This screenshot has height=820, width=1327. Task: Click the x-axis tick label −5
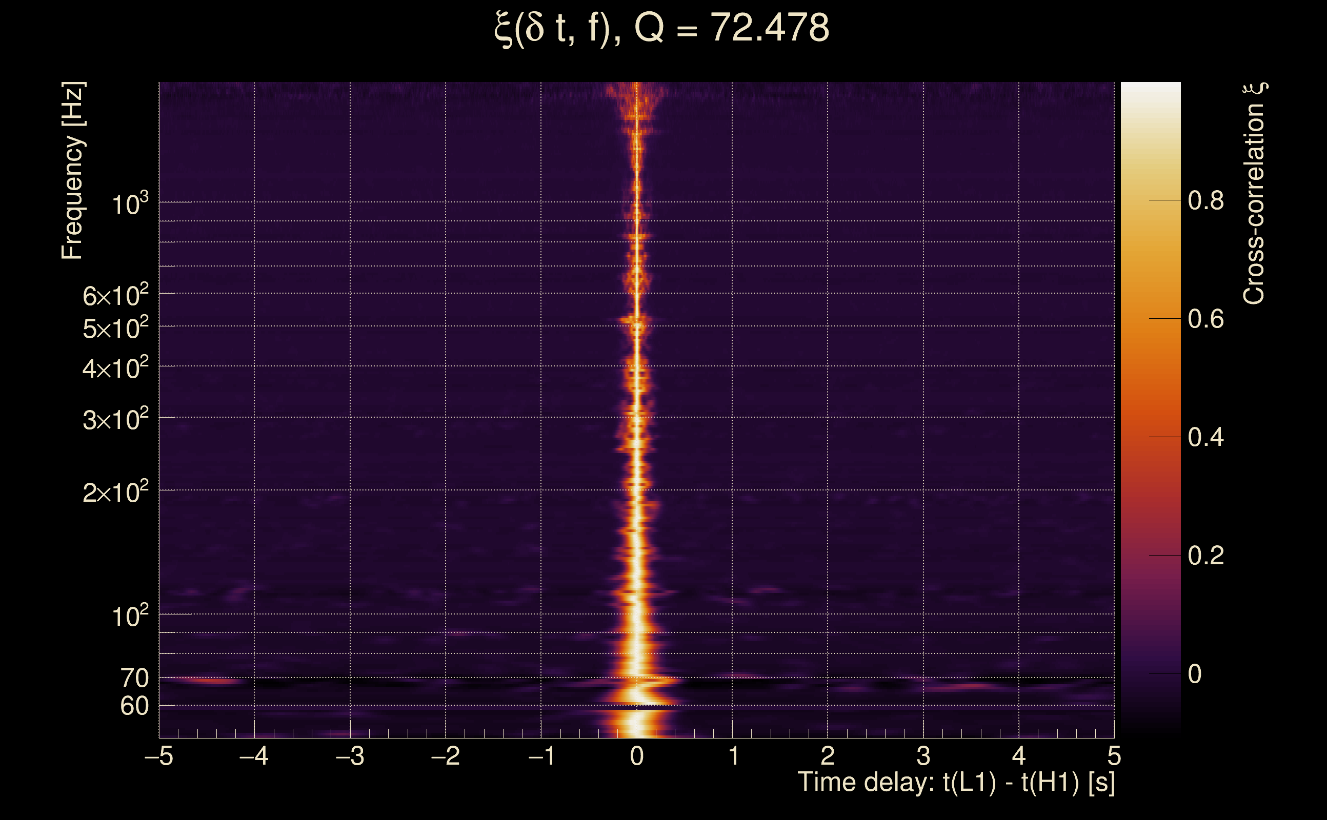coord(159,756)
